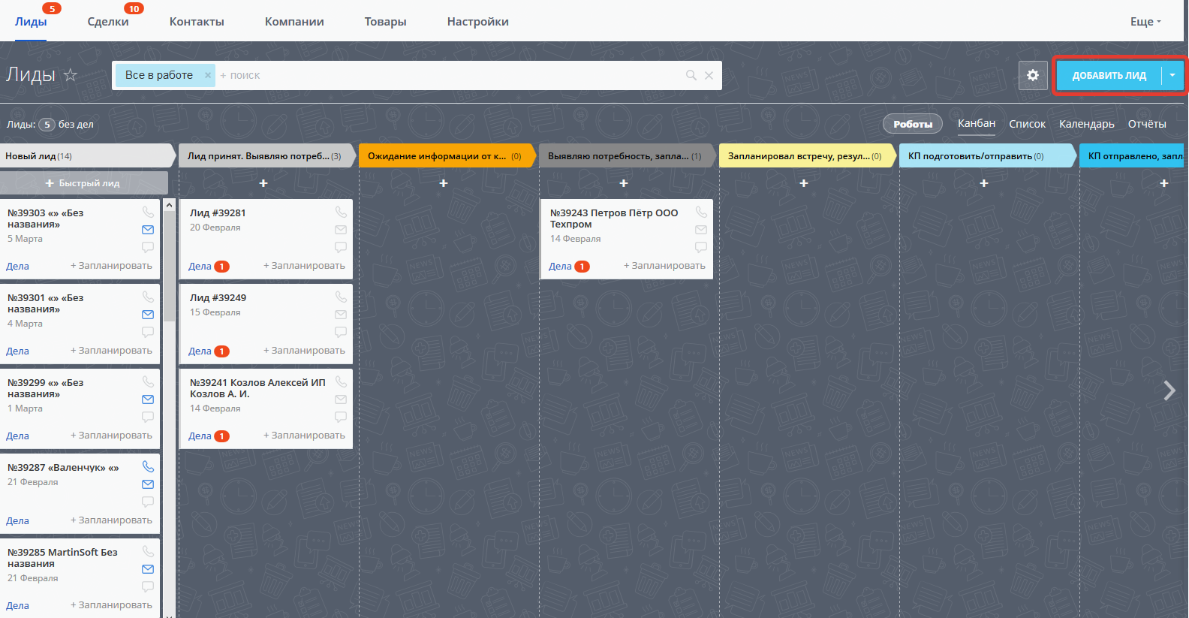Open Дела link on Лид #39281

[x=200, y=267]
